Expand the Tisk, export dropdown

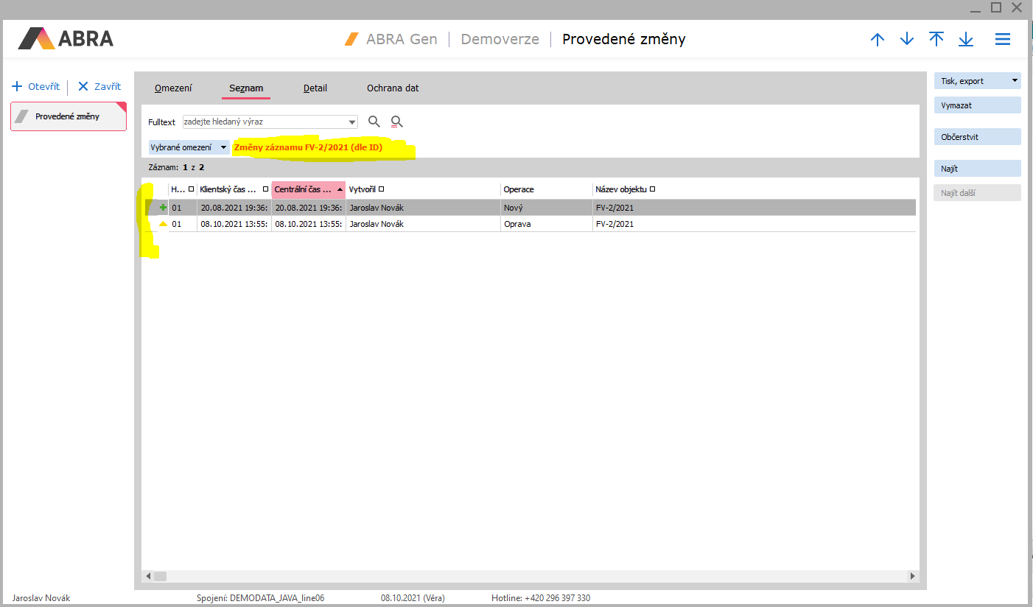[x=1015, y=81]
